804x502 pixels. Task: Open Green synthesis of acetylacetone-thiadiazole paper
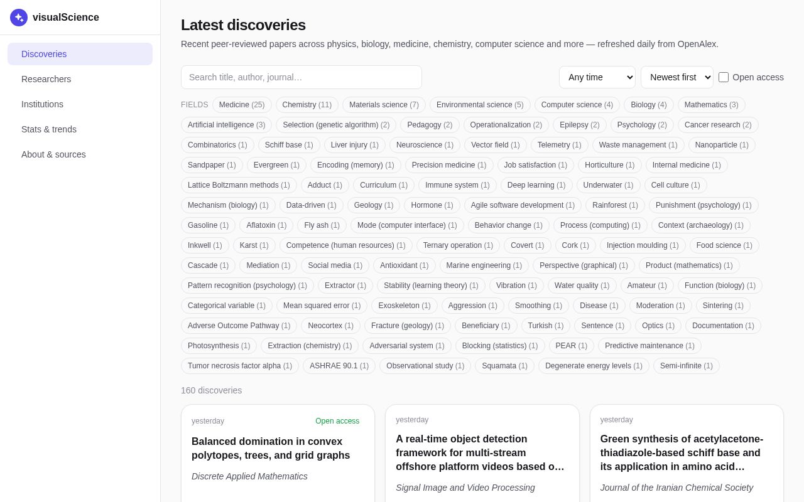tap(682, 453)
